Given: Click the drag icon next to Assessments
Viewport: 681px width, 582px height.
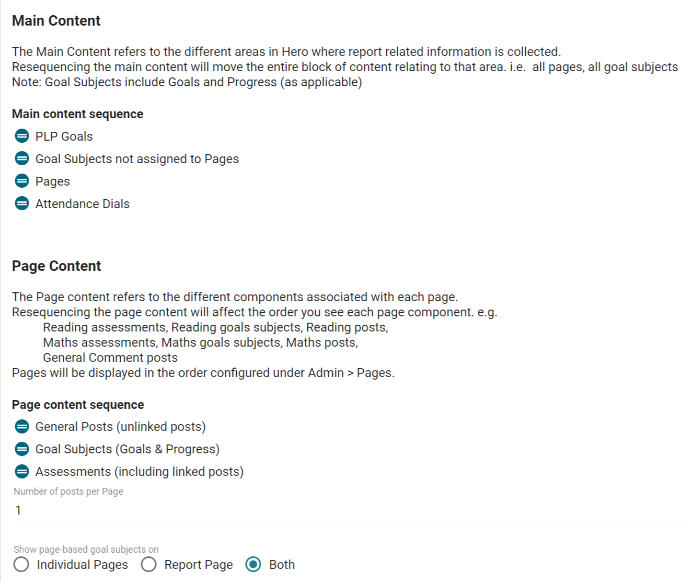Looking at the screenshot, I should click(22, 472).
